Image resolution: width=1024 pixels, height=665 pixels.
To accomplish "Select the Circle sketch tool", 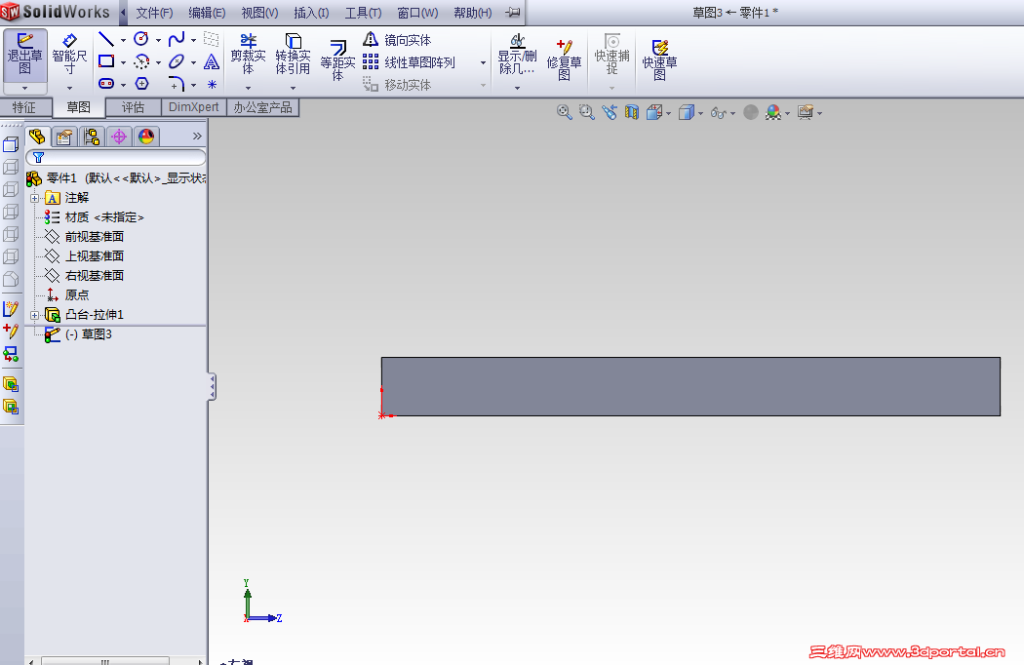I will click(x=141, y=39).
